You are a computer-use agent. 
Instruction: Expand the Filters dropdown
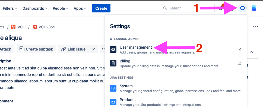[x=10, y=8]
